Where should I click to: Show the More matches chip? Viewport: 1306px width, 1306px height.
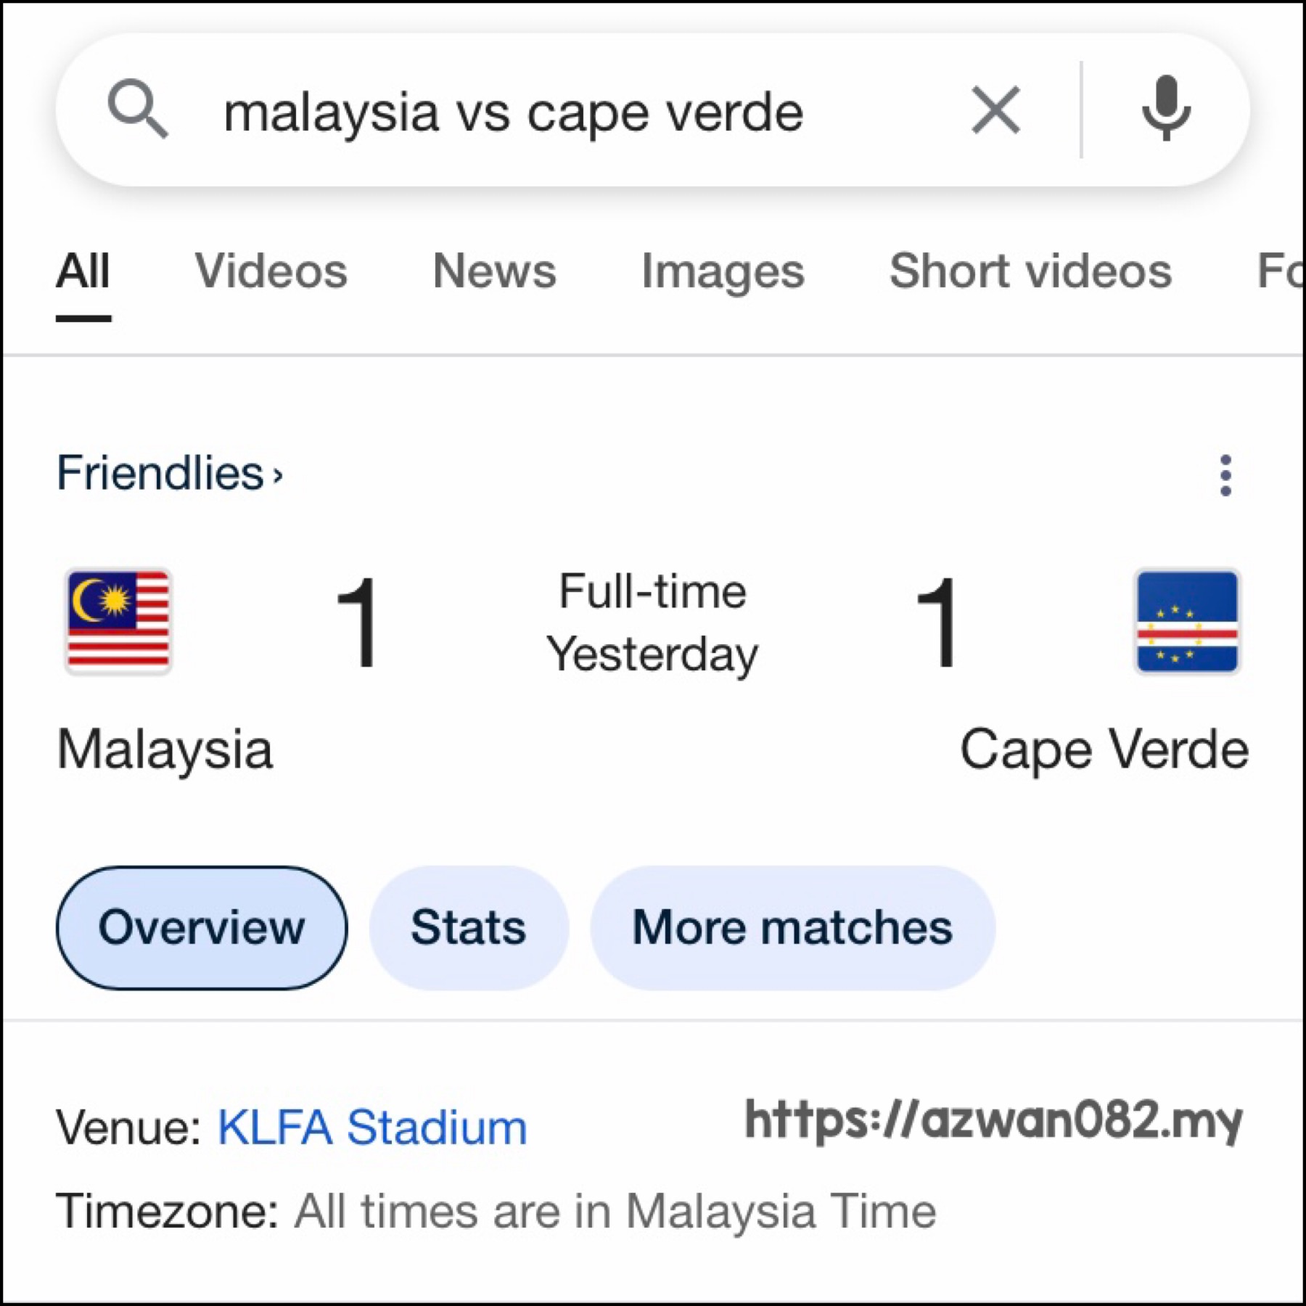click(792, 927)
